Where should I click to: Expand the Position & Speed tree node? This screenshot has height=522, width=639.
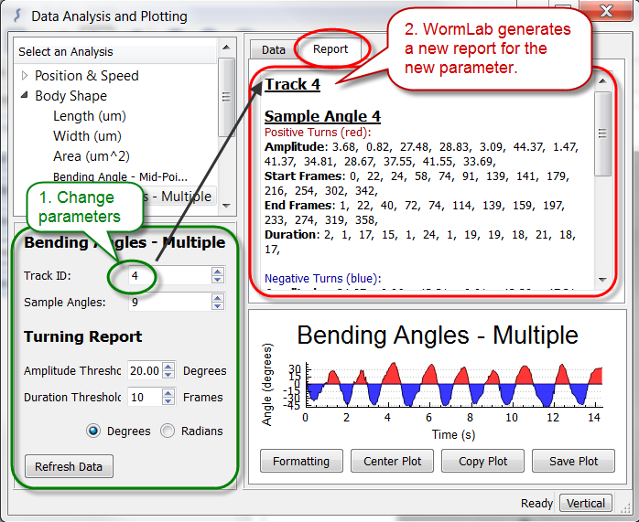pos(25,75)
